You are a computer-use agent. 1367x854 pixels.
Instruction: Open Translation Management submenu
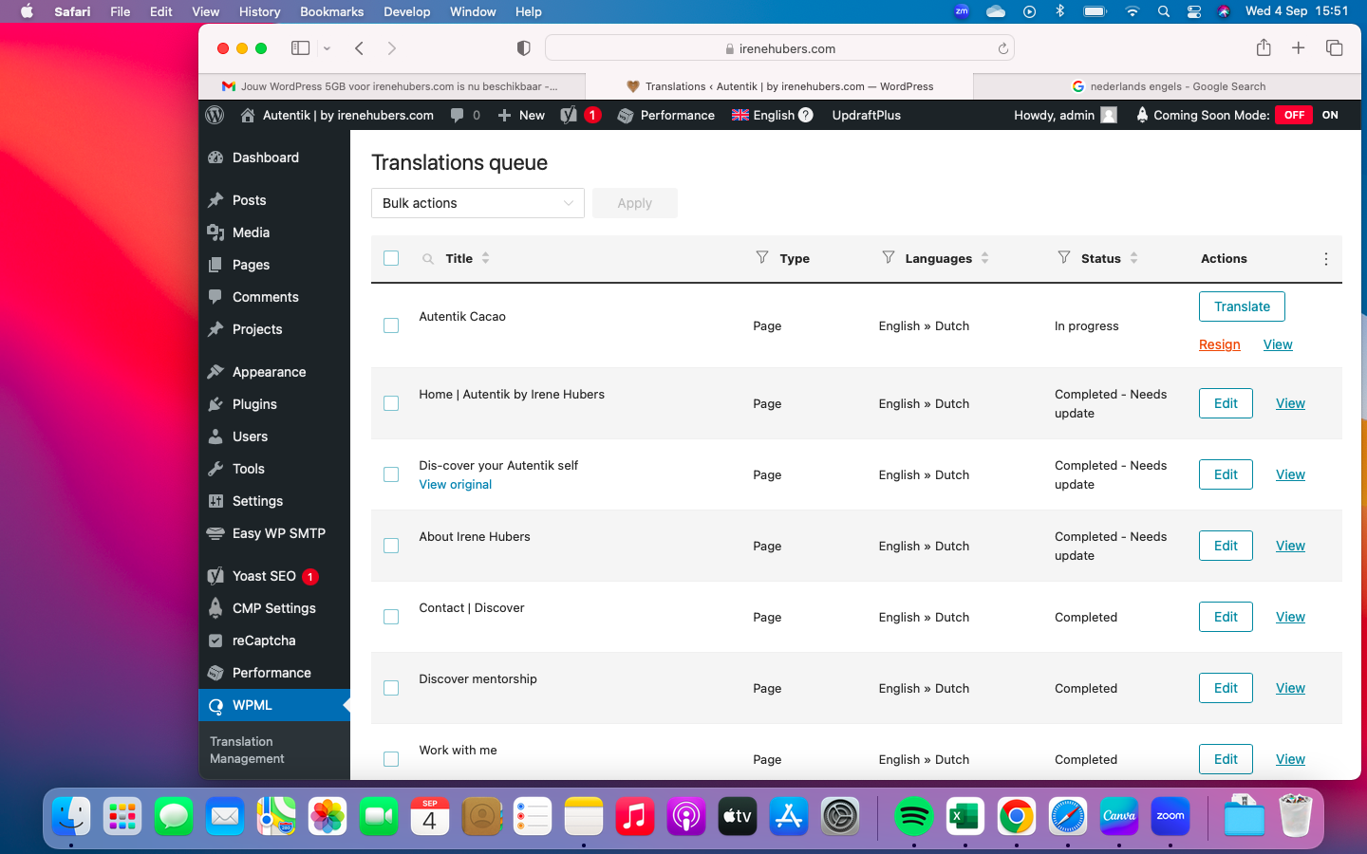(x=247, y=750)
